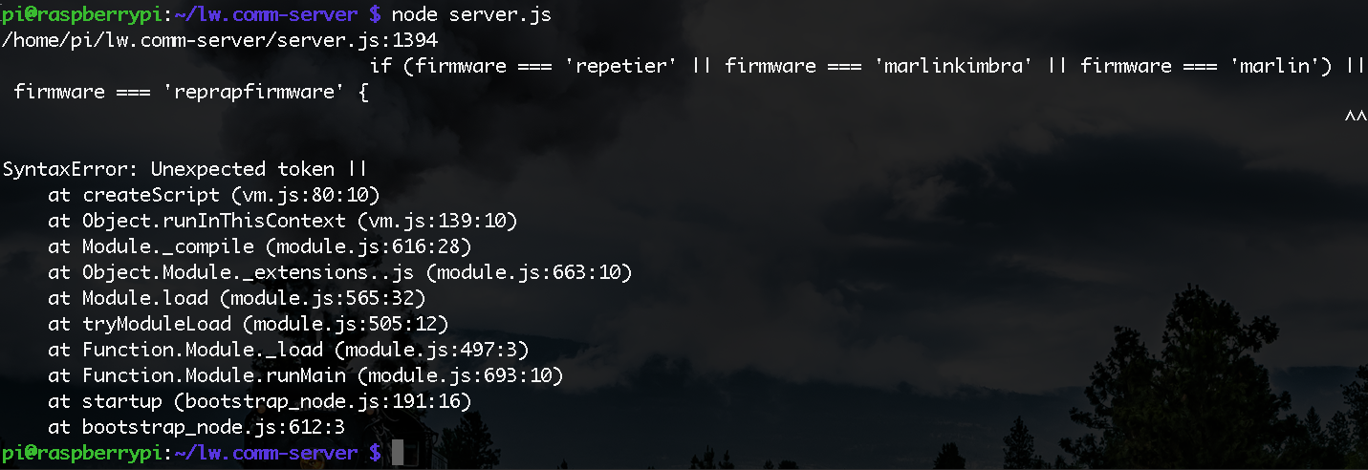The image size is (1368, 470).
Task: Click the 'SyntaxError: Unexpected token ||' line
Action: pos(185,169)
